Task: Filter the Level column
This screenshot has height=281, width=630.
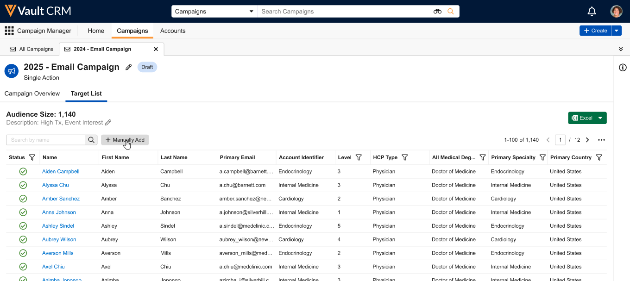Action: pos(359,157)
